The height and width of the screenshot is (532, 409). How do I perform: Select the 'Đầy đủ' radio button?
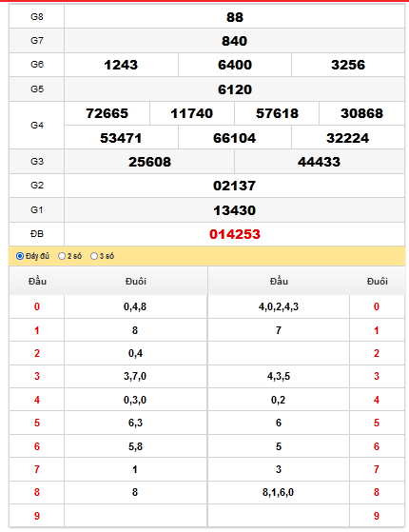(x=20, y=256)
